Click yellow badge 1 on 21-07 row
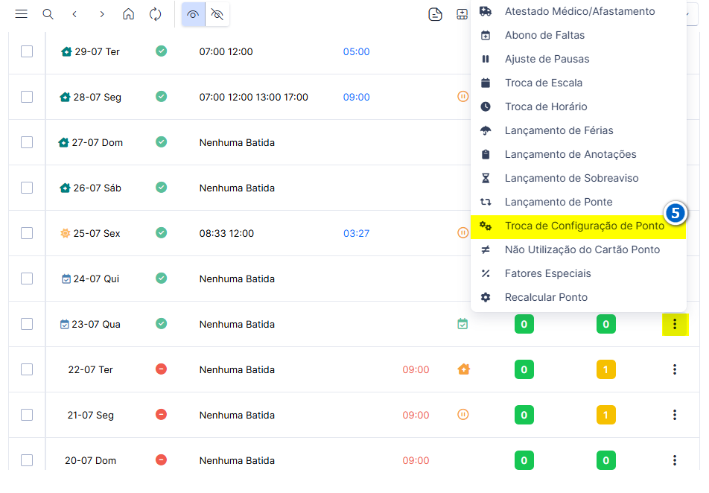709x493 pixels. coord(606,415)
